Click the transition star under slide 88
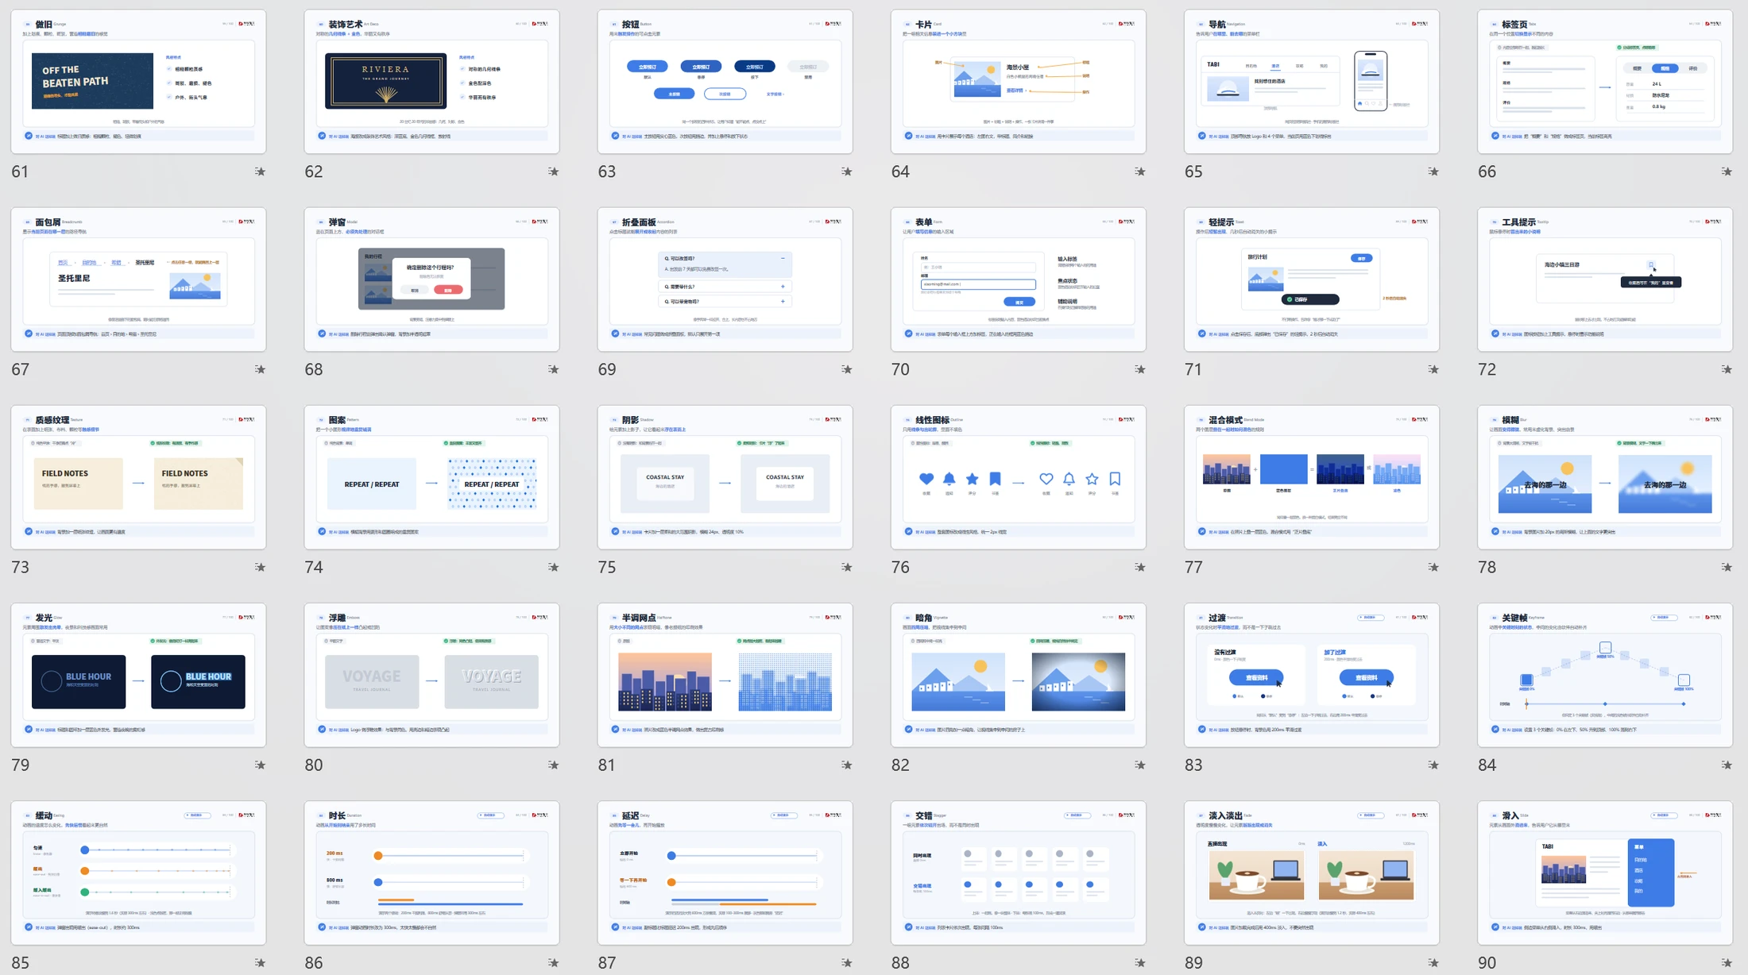 point(1140,962)
